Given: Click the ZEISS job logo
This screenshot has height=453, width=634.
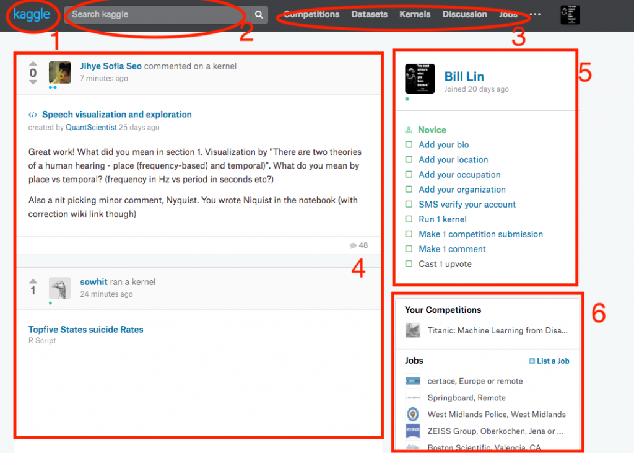Looking at the screenshot, I should coord(413,431).
